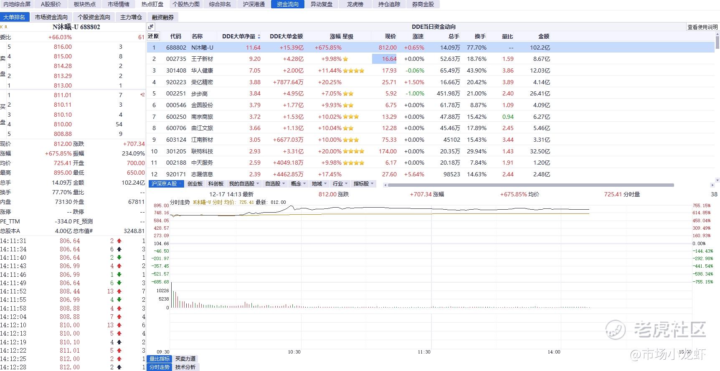The image size is (720, 371).
Task: Click stock code 301408
Action: pyautogui.click(x=176, y=71)
